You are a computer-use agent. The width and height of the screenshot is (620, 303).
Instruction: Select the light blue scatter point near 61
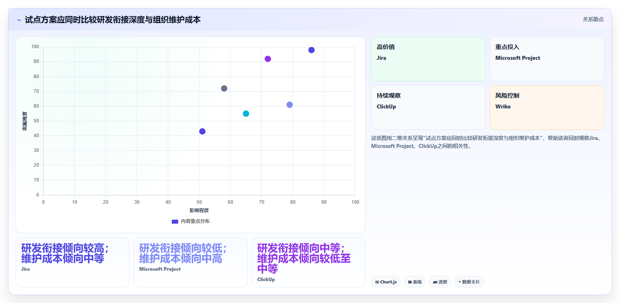[x=290, y=105]
